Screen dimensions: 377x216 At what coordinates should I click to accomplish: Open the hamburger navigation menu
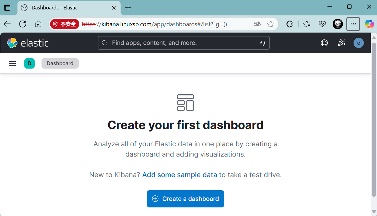[12, 63]
